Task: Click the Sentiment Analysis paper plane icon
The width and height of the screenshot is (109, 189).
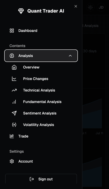Action: 14,113
